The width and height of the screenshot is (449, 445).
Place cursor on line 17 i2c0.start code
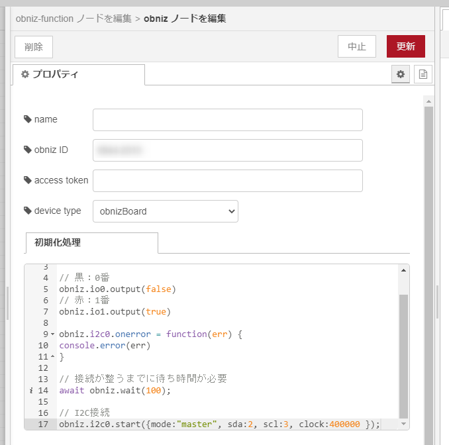219,424
